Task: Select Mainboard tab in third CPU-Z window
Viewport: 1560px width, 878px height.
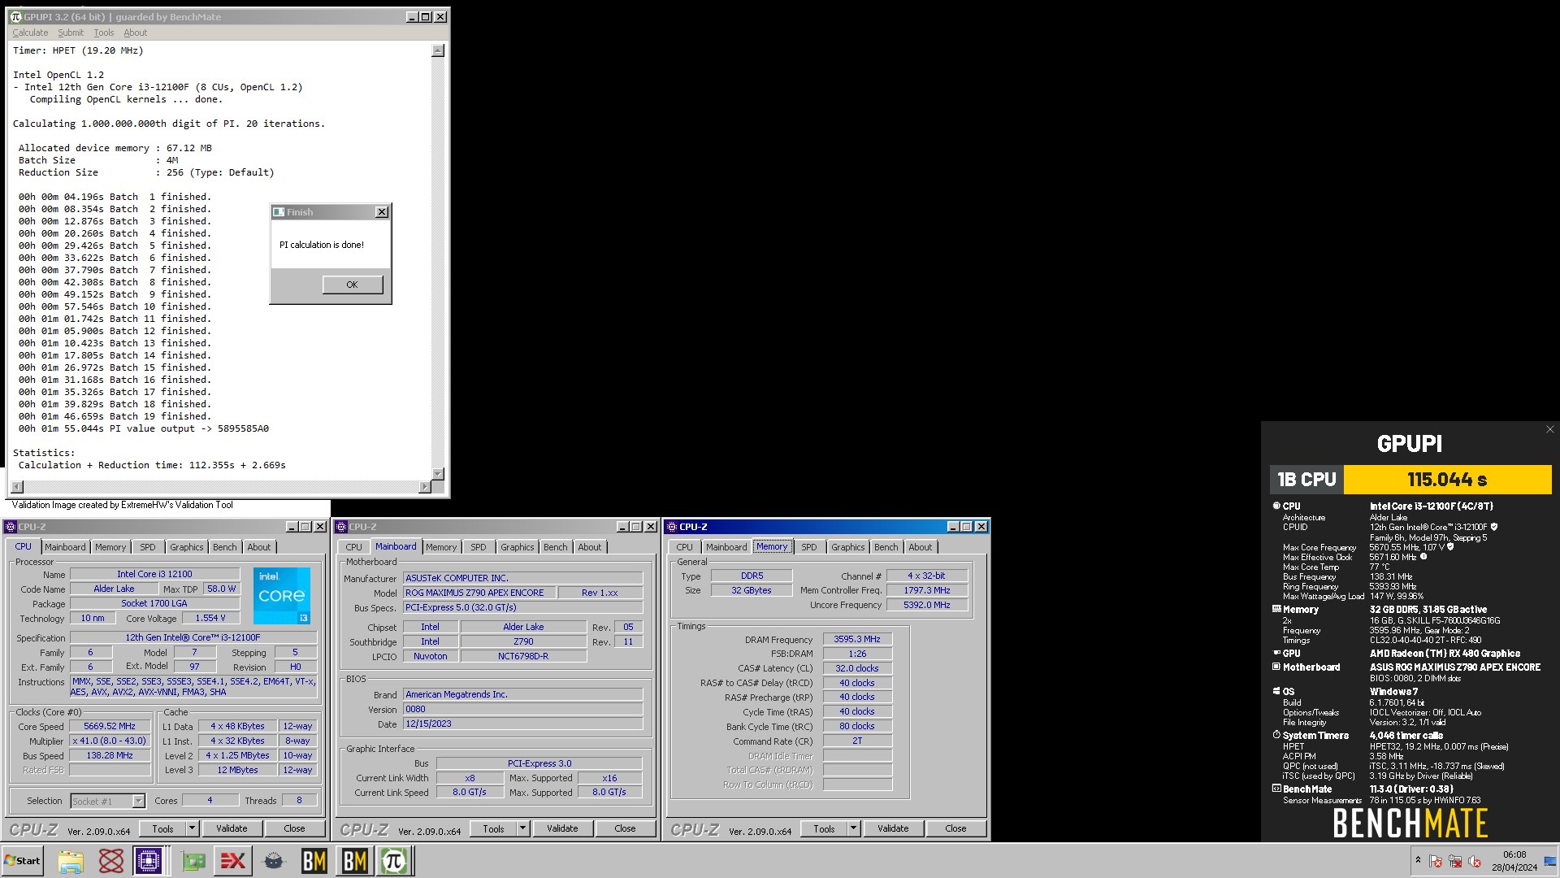Action: coord(726,547)
